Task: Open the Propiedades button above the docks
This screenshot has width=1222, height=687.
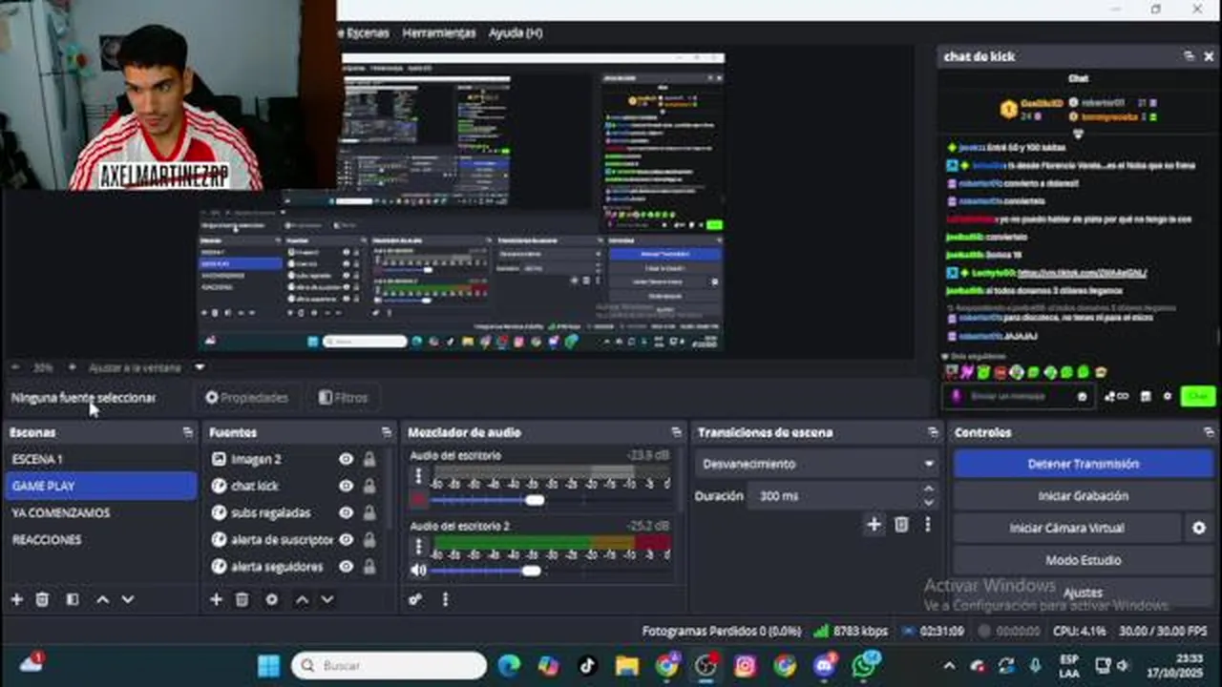Action: tap(246, 397)
